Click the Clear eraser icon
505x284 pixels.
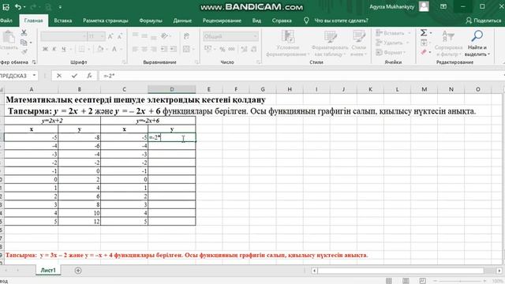click(424, 52)
